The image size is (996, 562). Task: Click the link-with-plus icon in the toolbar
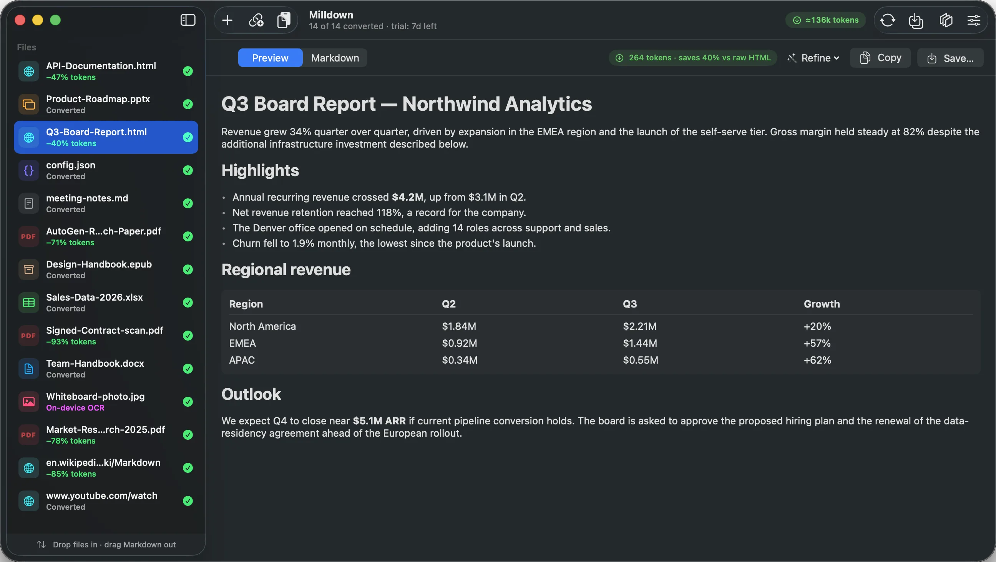tap(256, 20)
